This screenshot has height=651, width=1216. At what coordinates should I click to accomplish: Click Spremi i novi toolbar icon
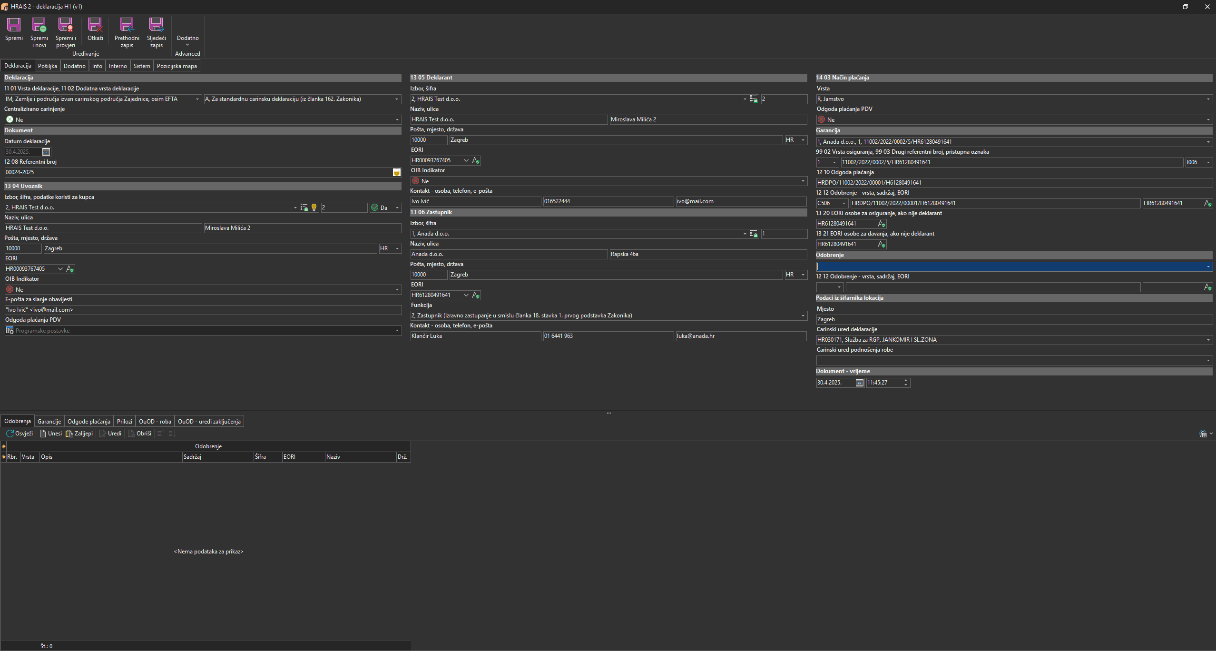click(39, 26)
